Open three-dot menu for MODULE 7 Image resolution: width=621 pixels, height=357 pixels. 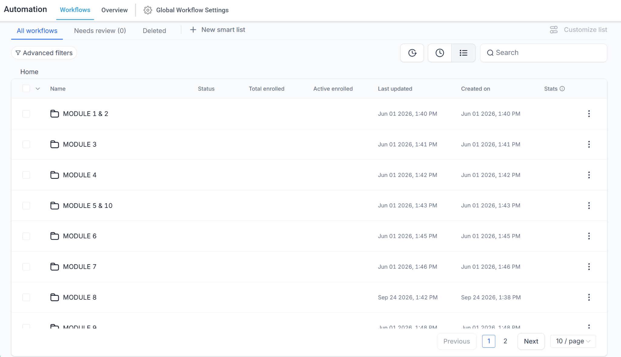pyautogui.click(x=589, y=267)
